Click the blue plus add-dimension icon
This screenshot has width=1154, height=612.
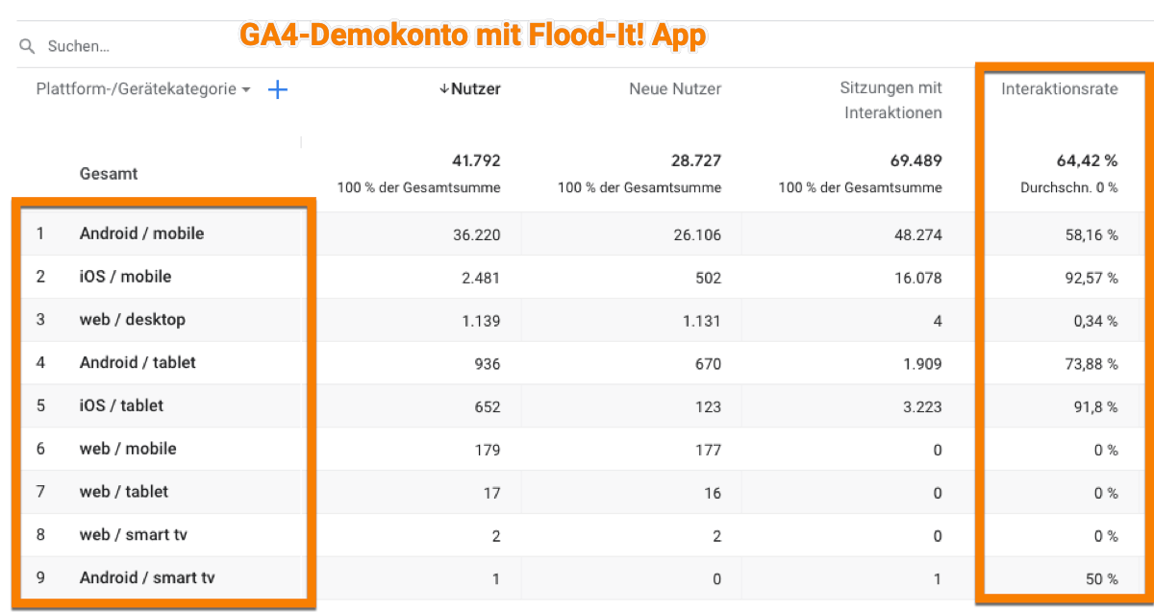coord(277,89)
